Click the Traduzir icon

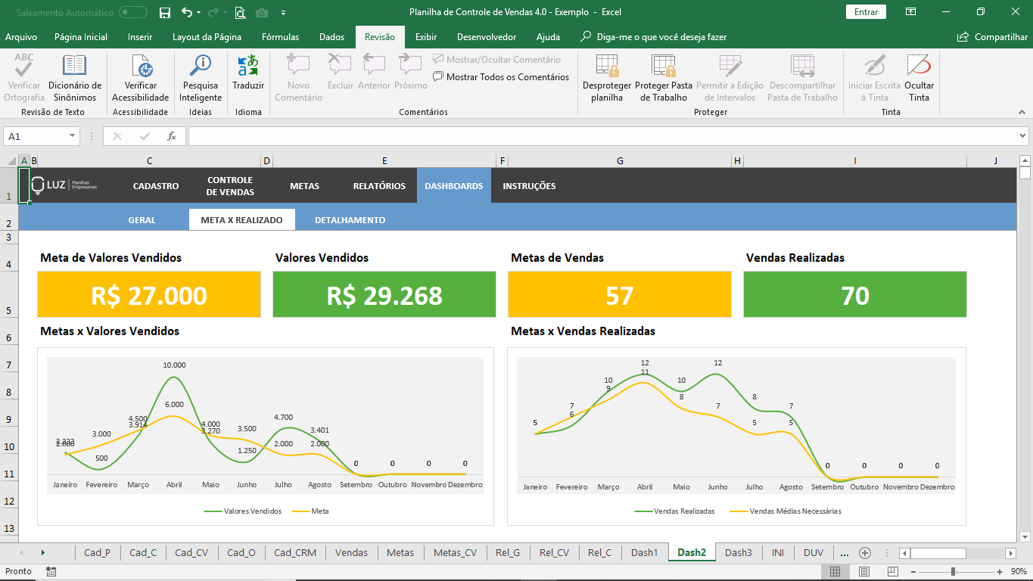(248, 67)
